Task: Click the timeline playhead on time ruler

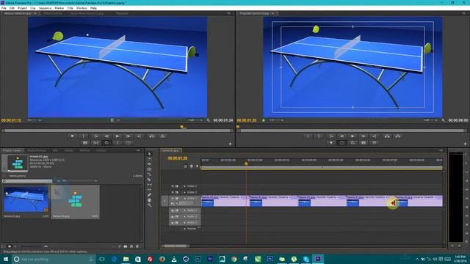Action: tap(246, 164)
